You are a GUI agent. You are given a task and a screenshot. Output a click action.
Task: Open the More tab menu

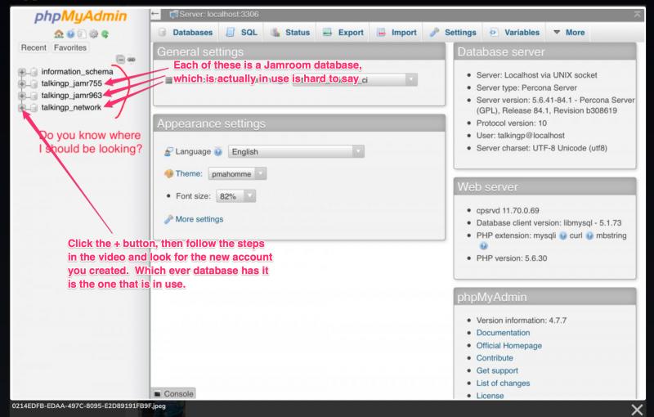pyautogui.click(x=569, y=33)
